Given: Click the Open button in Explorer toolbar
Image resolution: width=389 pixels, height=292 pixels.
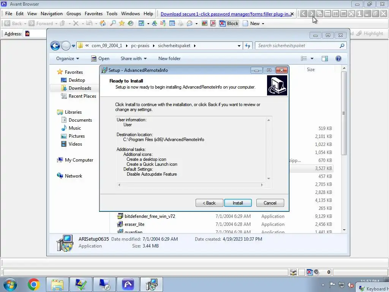Looking at the screenshot, I should coord(100,59).
